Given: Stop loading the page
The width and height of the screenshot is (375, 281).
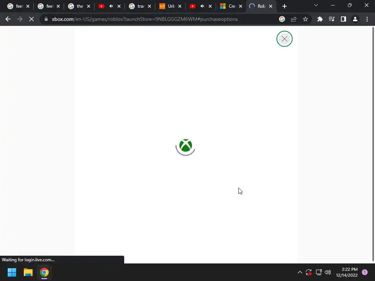Looking at the screenshot, I should 31,19.
